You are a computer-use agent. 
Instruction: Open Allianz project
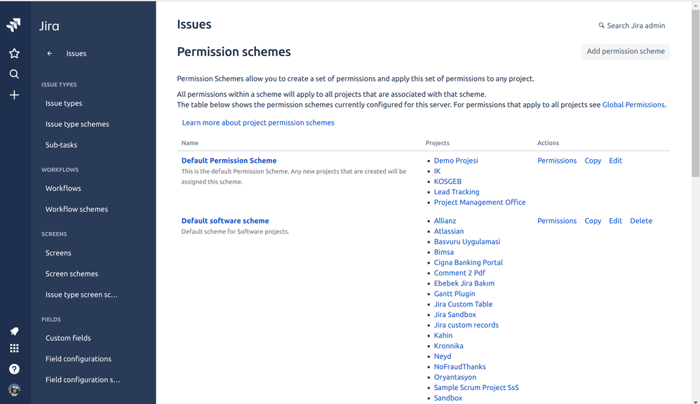[x=445, y=221]
